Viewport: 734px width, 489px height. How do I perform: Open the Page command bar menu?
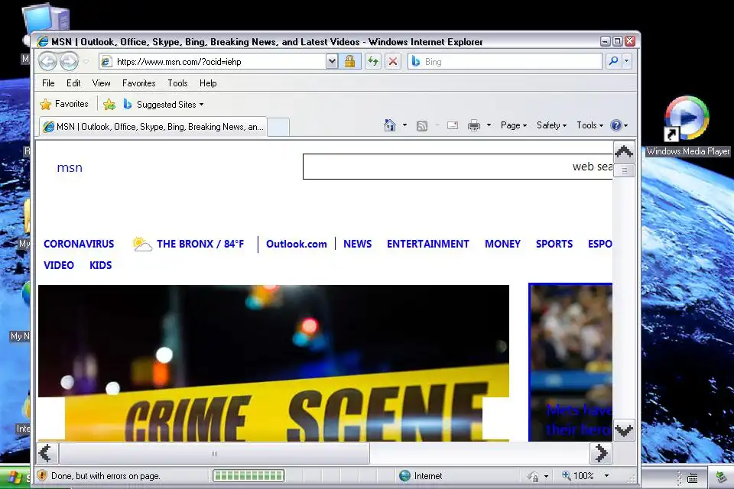pos(514,125)
